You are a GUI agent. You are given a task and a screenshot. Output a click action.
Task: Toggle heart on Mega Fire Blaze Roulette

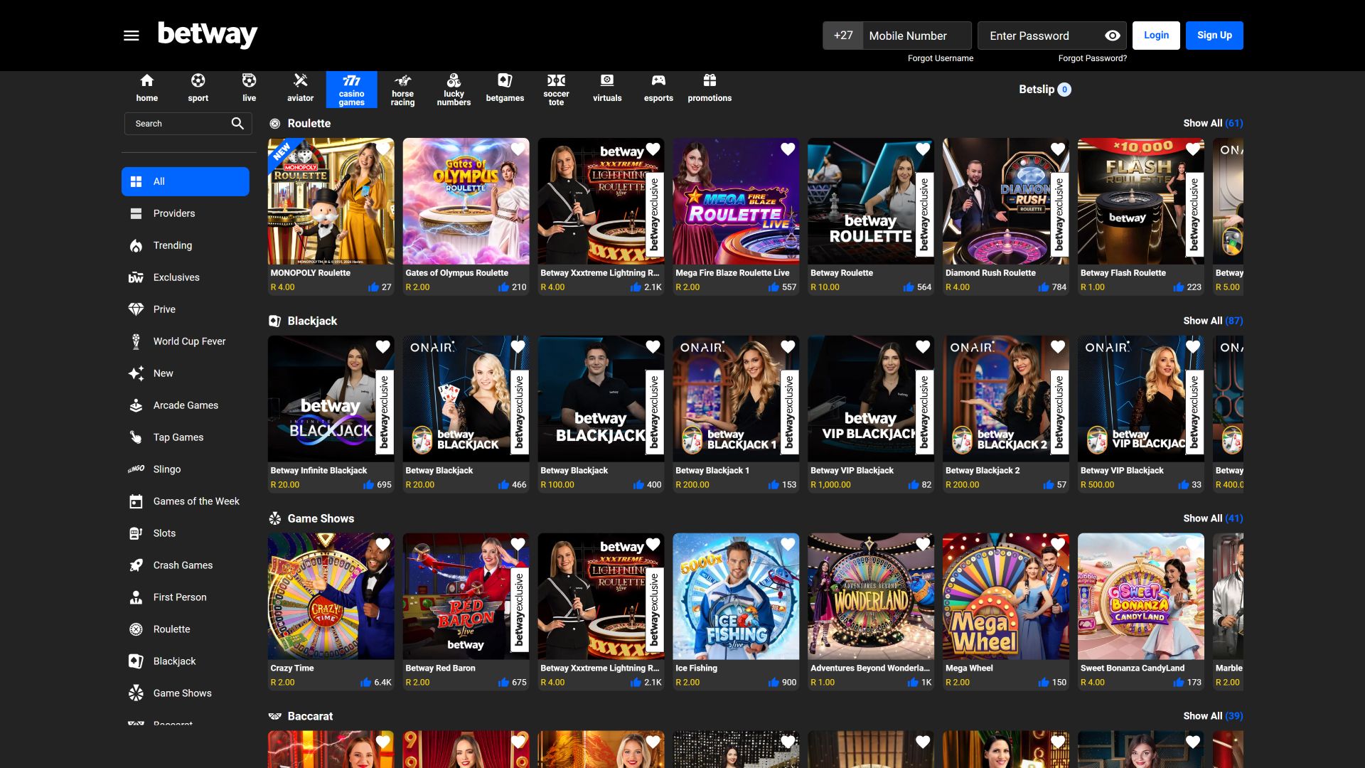[788, 149]
